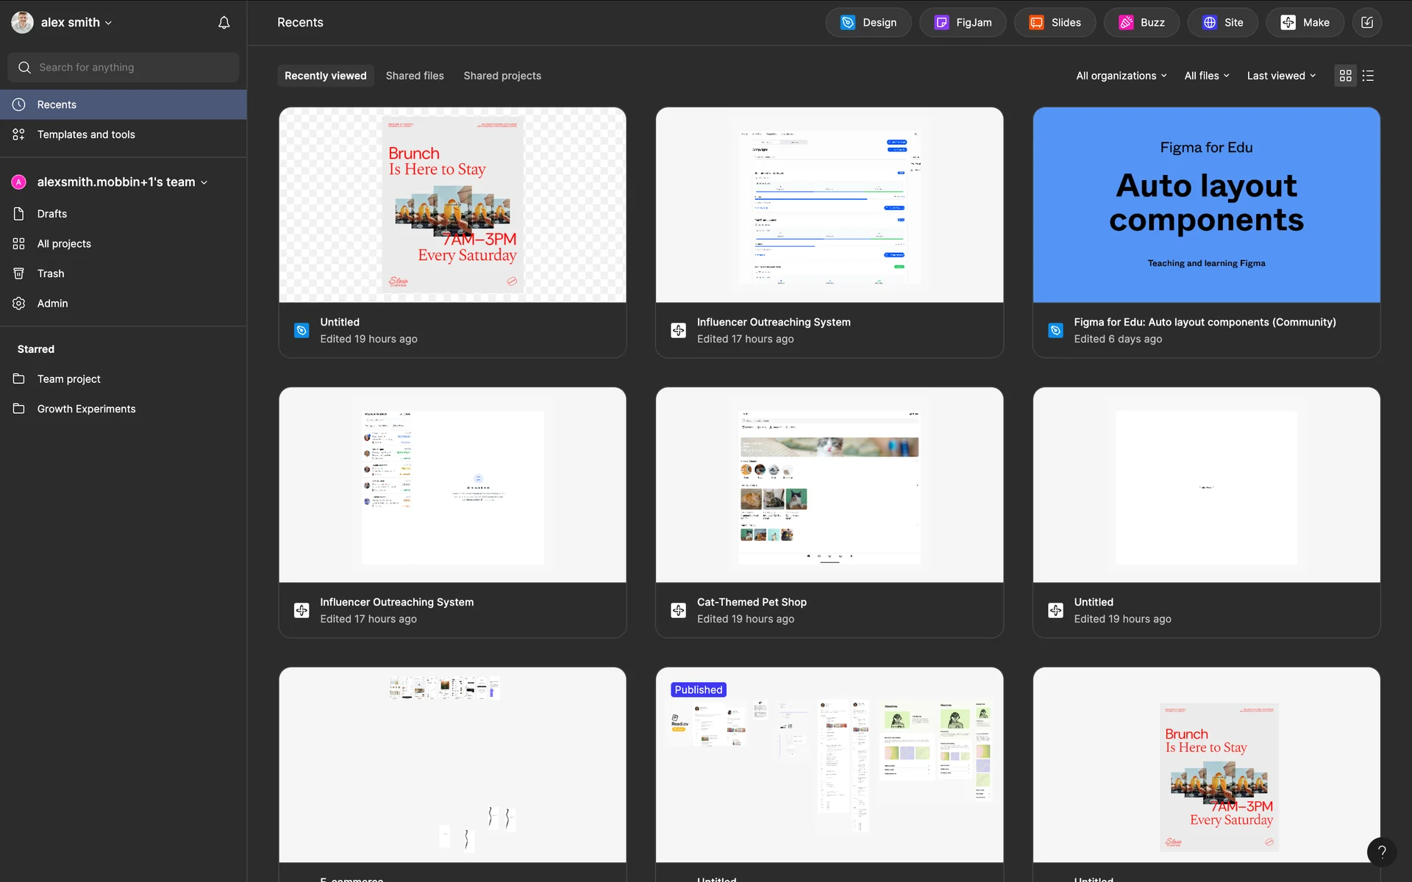Open the Last viewed sort dropdown
Screen dimensions: 1412x882
[1281, 76]
